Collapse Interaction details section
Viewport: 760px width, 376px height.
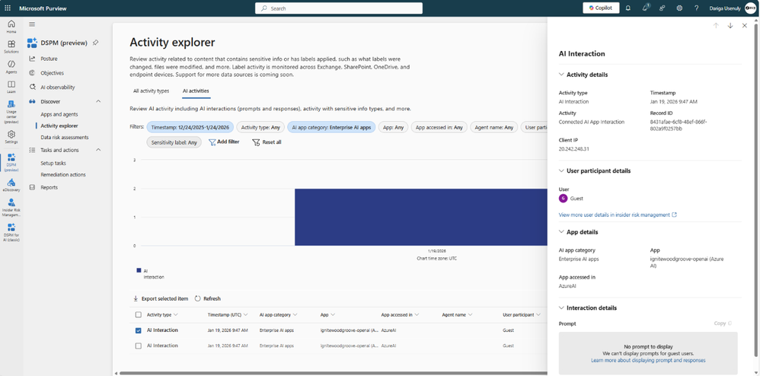(x=561, y=307)
